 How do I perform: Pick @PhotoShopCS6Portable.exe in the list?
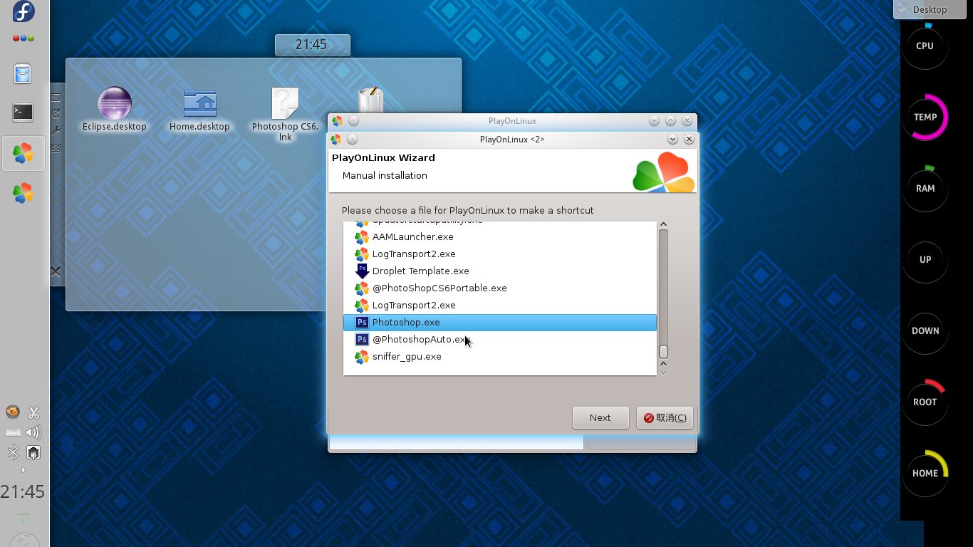[x=499, y=288]
